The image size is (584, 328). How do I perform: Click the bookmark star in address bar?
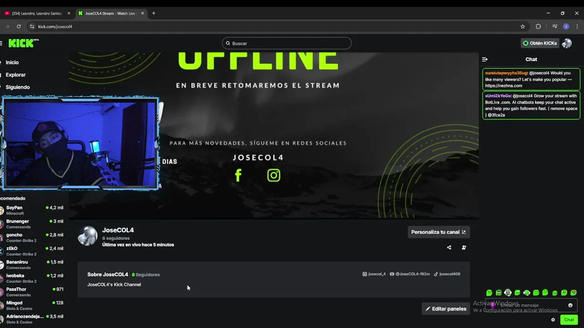[523, 26]
